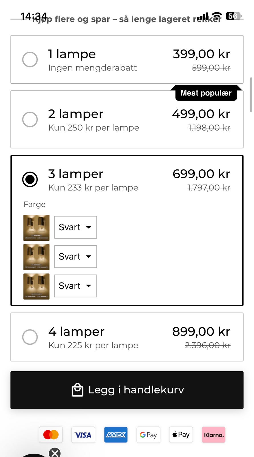The height and width of the screenshot is (457, 254).
Task: Select the 2 lamper radio option
Action: tap(30, 119)
